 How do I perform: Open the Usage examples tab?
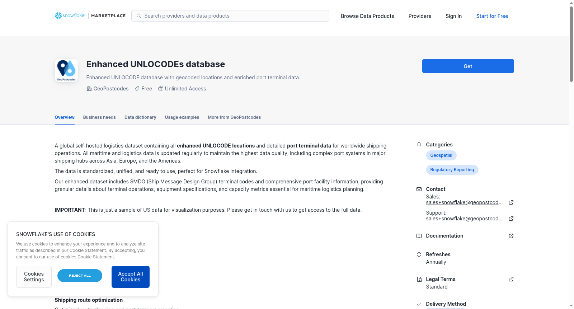coord(182,117)
